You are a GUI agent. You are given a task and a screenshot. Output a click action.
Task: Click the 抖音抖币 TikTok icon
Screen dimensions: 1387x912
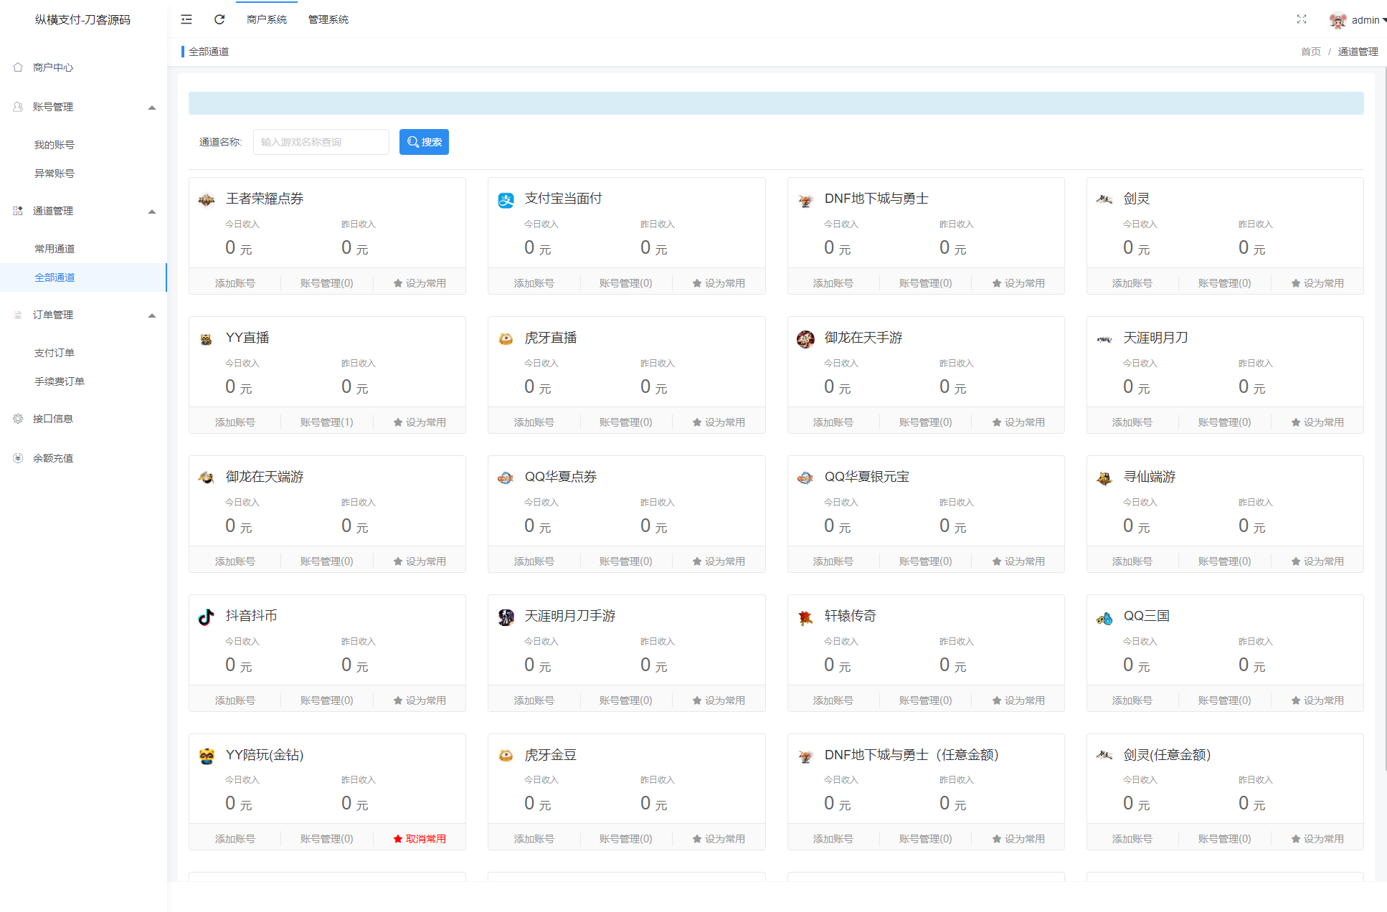coord(206,617)
